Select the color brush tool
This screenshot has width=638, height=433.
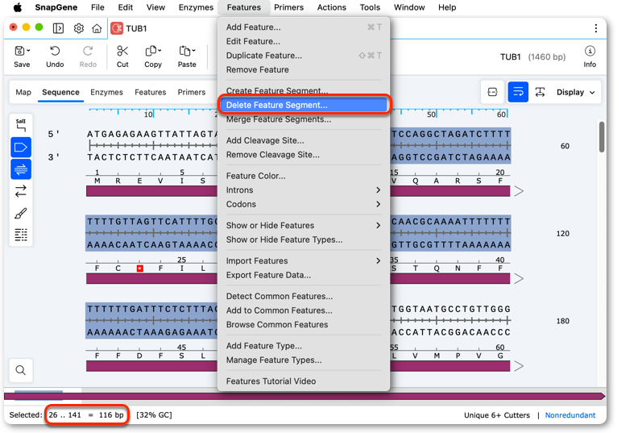[21, 213]
